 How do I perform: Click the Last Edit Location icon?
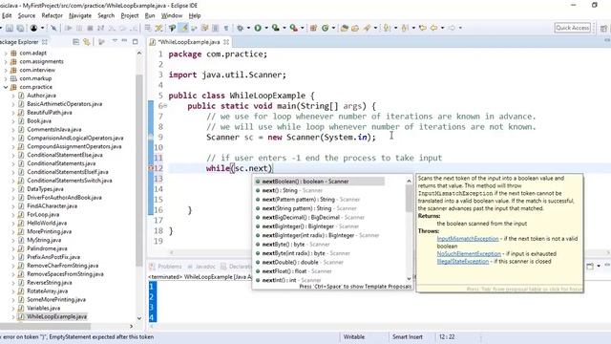coord(422,28)
